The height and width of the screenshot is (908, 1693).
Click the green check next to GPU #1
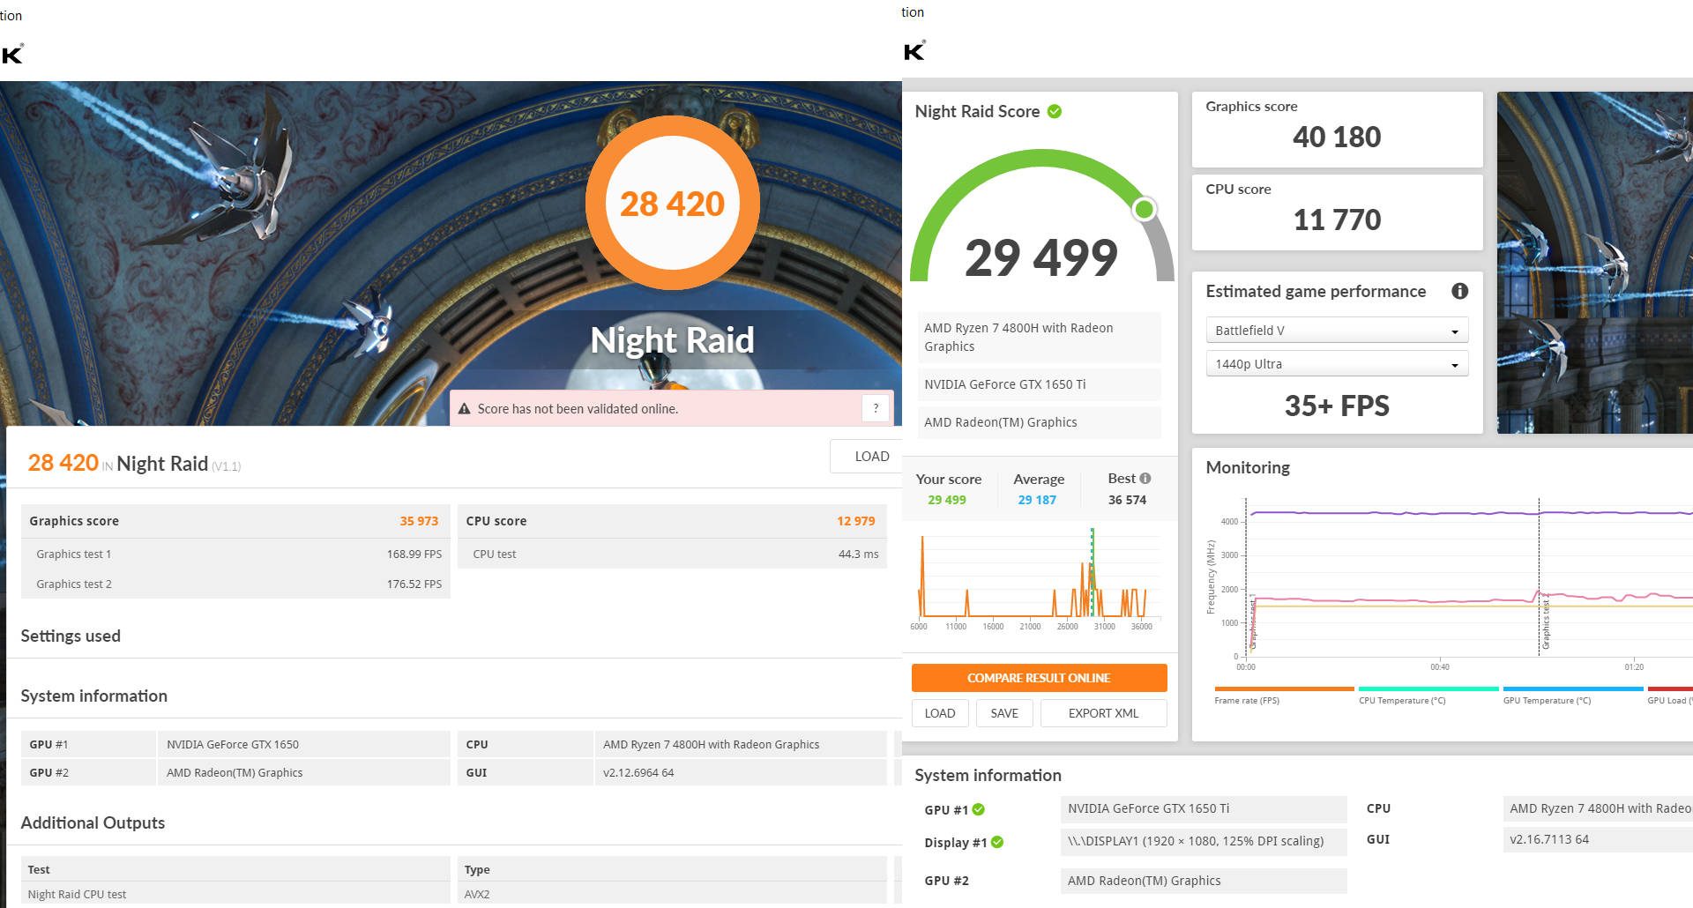pos(979,809)
